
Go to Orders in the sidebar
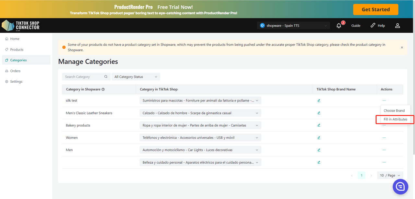(x=15, y=71)
